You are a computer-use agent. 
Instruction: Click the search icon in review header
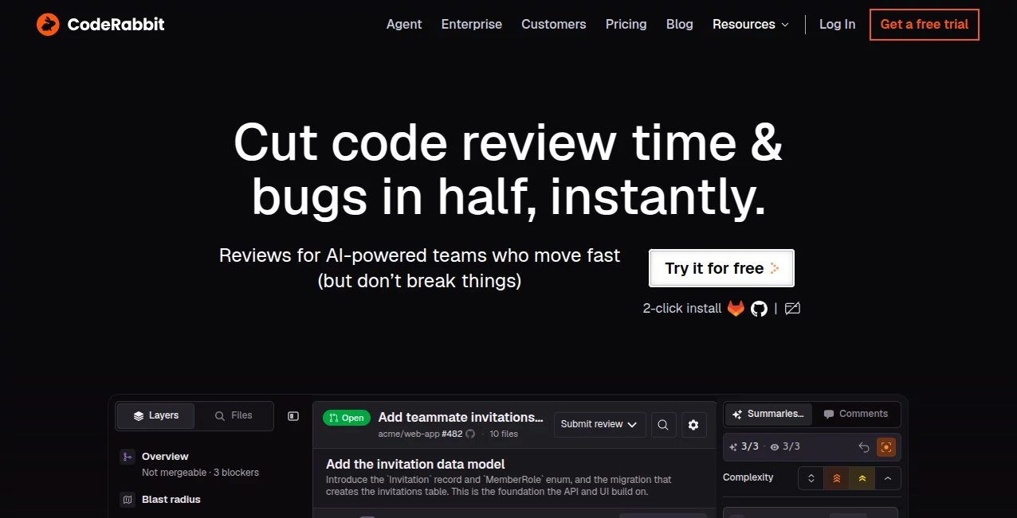tap(662, 425)
